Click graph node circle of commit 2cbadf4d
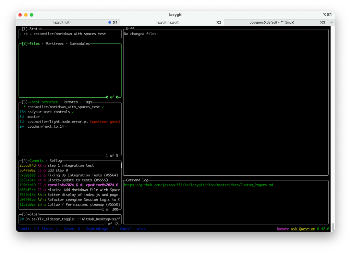This screenshot has width=351, height=253. (x=45, y=166)
